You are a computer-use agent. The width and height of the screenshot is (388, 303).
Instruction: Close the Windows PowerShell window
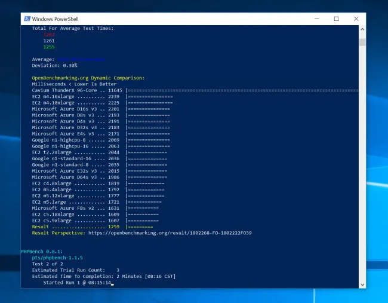356,19
